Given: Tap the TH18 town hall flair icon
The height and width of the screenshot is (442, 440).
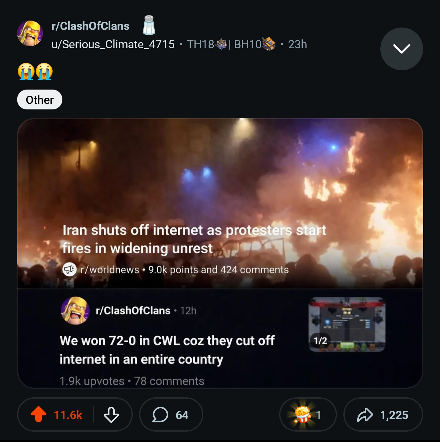Looking at the screenshot, I should 221,45.
